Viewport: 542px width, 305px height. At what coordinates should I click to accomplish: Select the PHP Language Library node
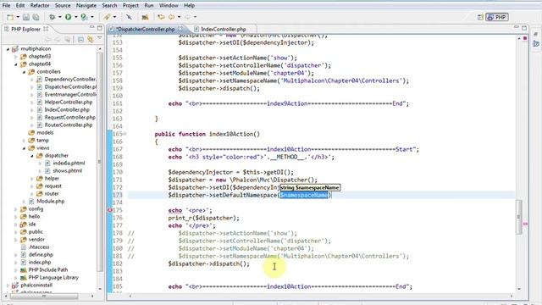[53, 277]
